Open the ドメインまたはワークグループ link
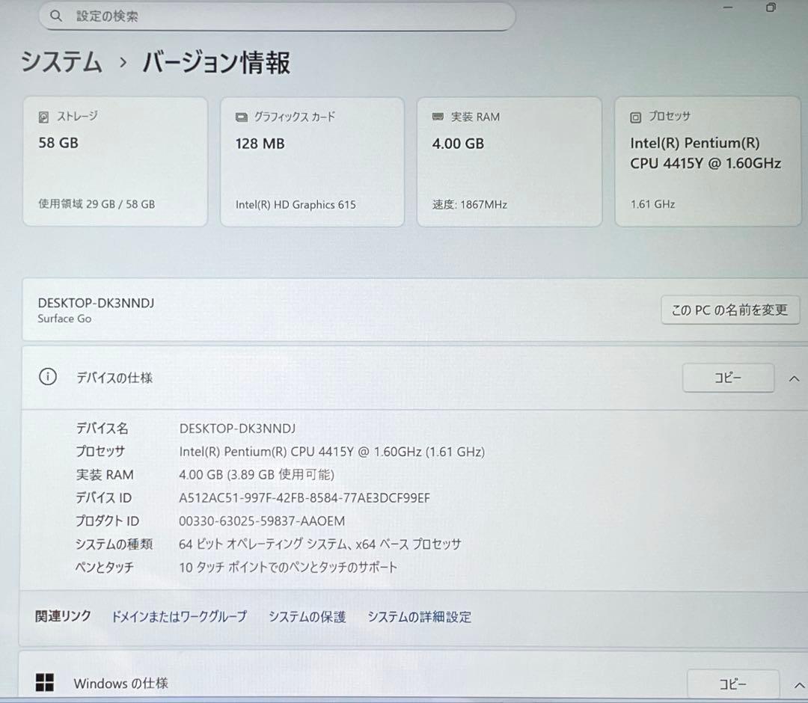808x703 pixels. (x=179, y=617)
